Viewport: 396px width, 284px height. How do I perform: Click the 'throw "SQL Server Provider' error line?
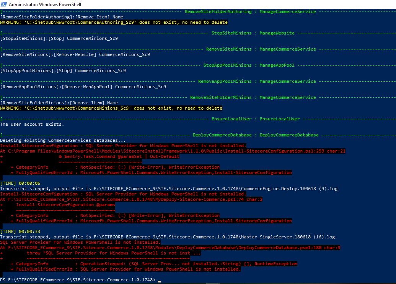tap(114, 253)
